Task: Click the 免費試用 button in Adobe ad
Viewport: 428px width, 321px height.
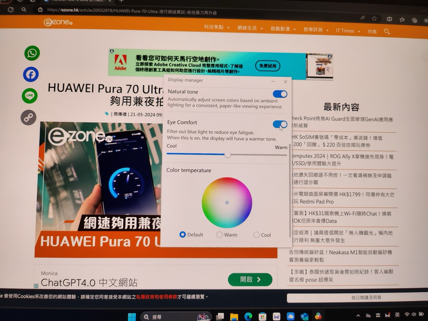Action: coord(267,66)
